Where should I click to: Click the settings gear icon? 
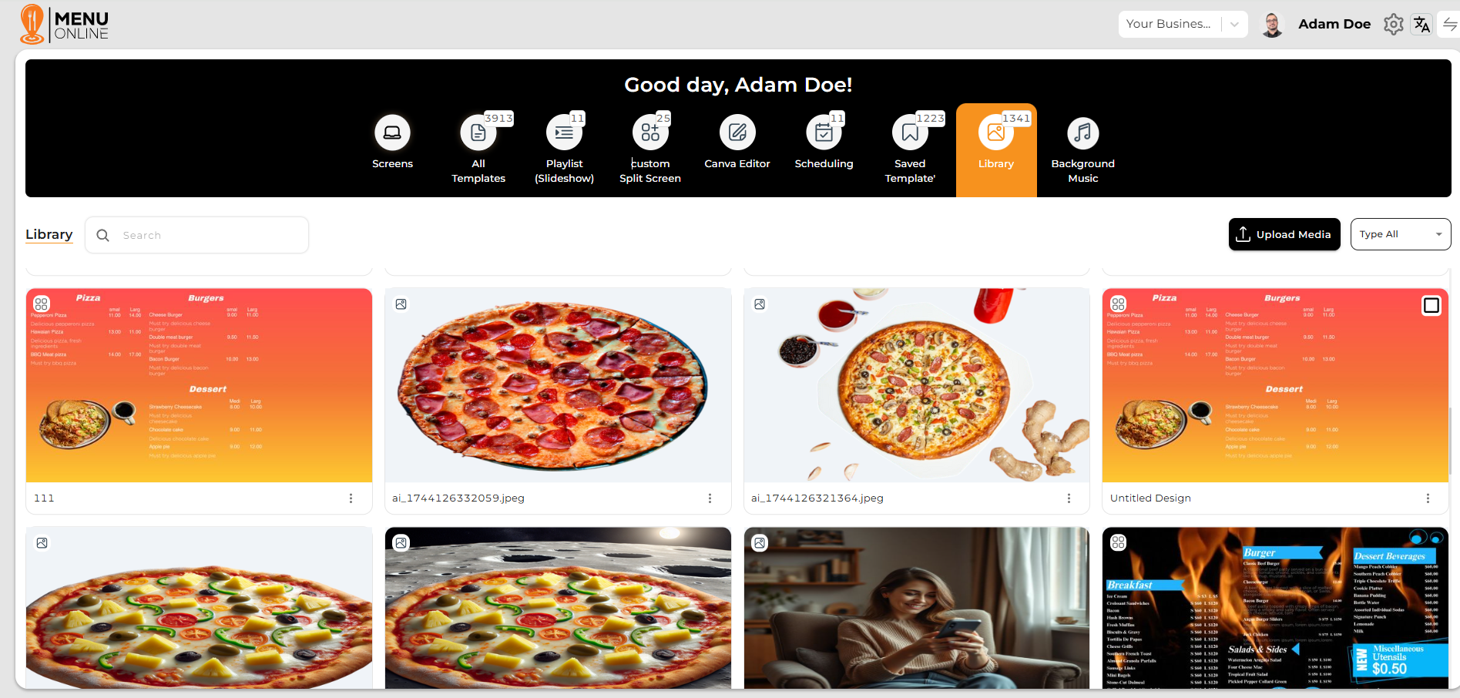click(x=1393, y=25)
